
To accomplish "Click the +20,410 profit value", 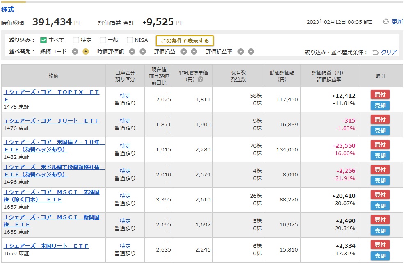I will (x=344, y=196).
